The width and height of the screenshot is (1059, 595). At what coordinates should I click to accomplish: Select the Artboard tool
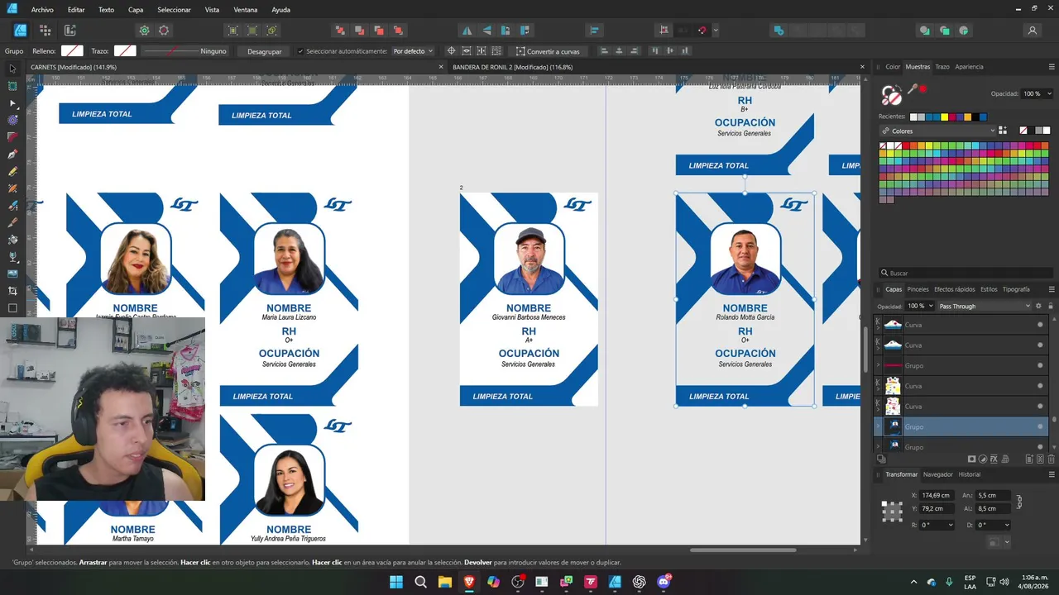[12, 86]
